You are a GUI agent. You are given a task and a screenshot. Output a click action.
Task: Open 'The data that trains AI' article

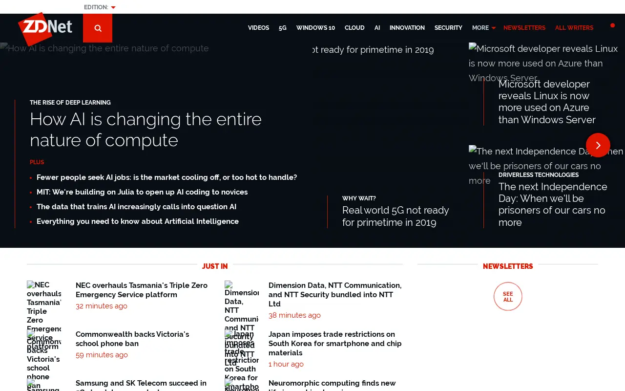pos(136,207)
